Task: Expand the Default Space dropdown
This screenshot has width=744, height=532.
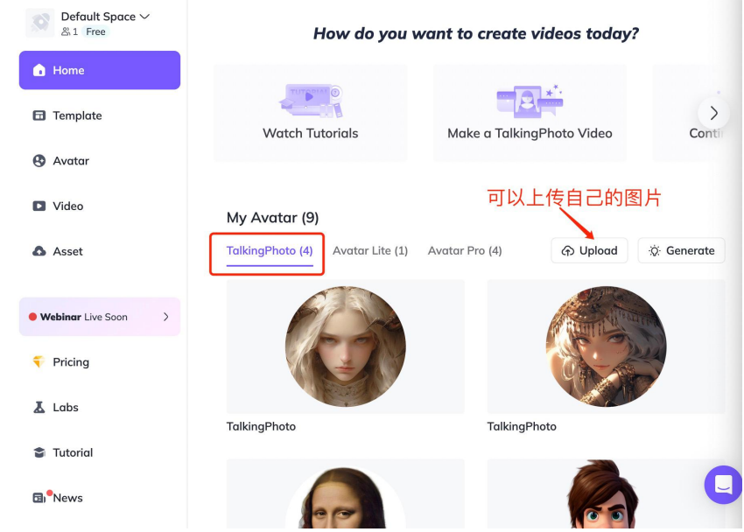Action: [x=144, y=17]
